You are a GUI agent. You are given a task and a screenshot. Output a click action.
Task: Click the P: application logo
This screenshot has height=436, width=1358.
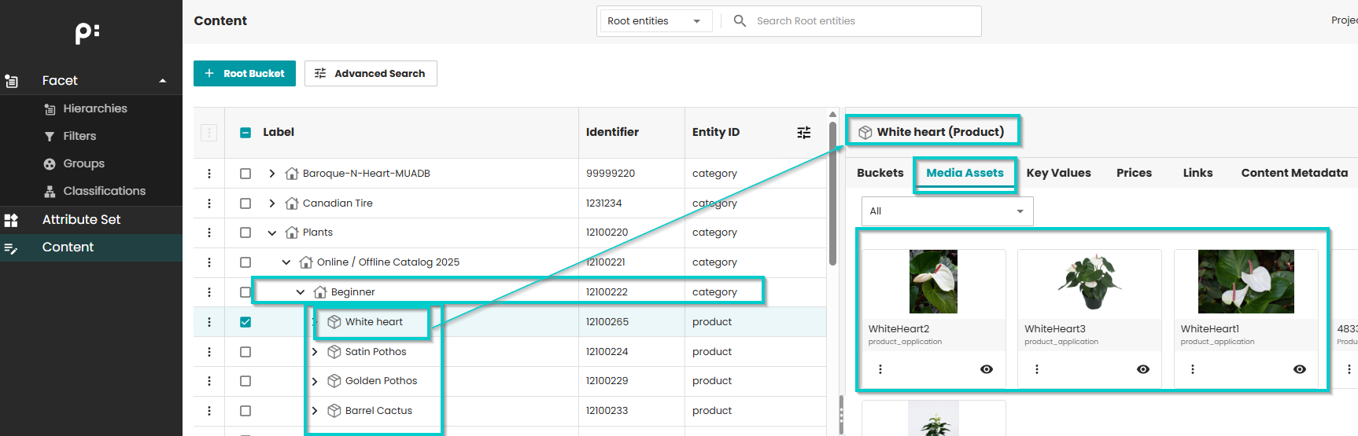coord(87,33)
